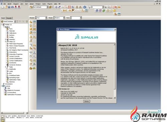This screenshot has width=167, height=122.
Task: Click the Cycle Views up-down arrows icon
Action: [72, 7]
